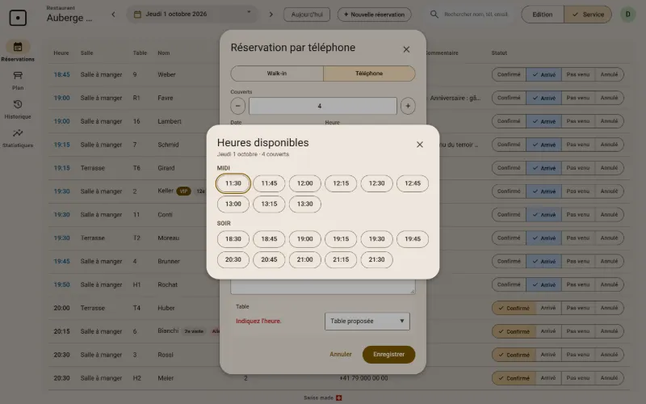646x404 pixels.
Task: Choose the 20:30 evening slot
Action: click(233, 259)
